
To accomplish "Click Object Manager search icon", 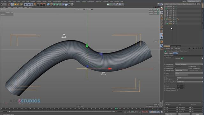I will pos(194,4).
